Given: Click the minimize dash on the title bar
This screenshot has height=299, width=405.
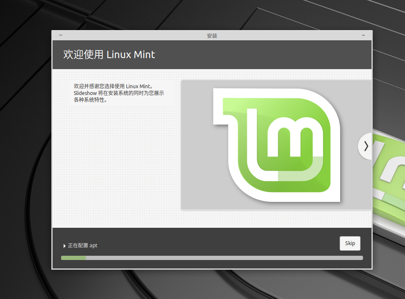Looking at the screenshot, I should (363, 36).
